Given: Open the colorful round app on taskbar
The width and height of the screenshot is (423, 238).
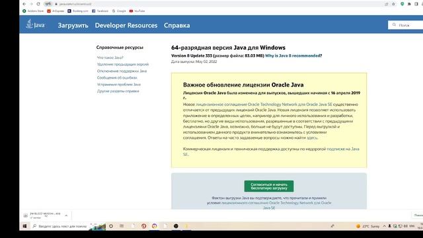Looking at the screenshot, I should tap(154, 226).
